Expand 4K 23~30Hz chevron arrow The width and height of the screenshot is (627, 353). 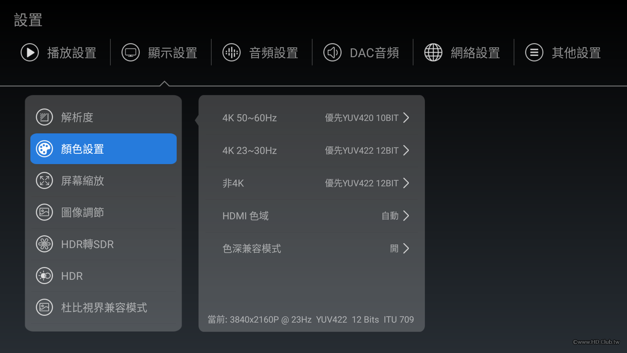coord(406,151)
